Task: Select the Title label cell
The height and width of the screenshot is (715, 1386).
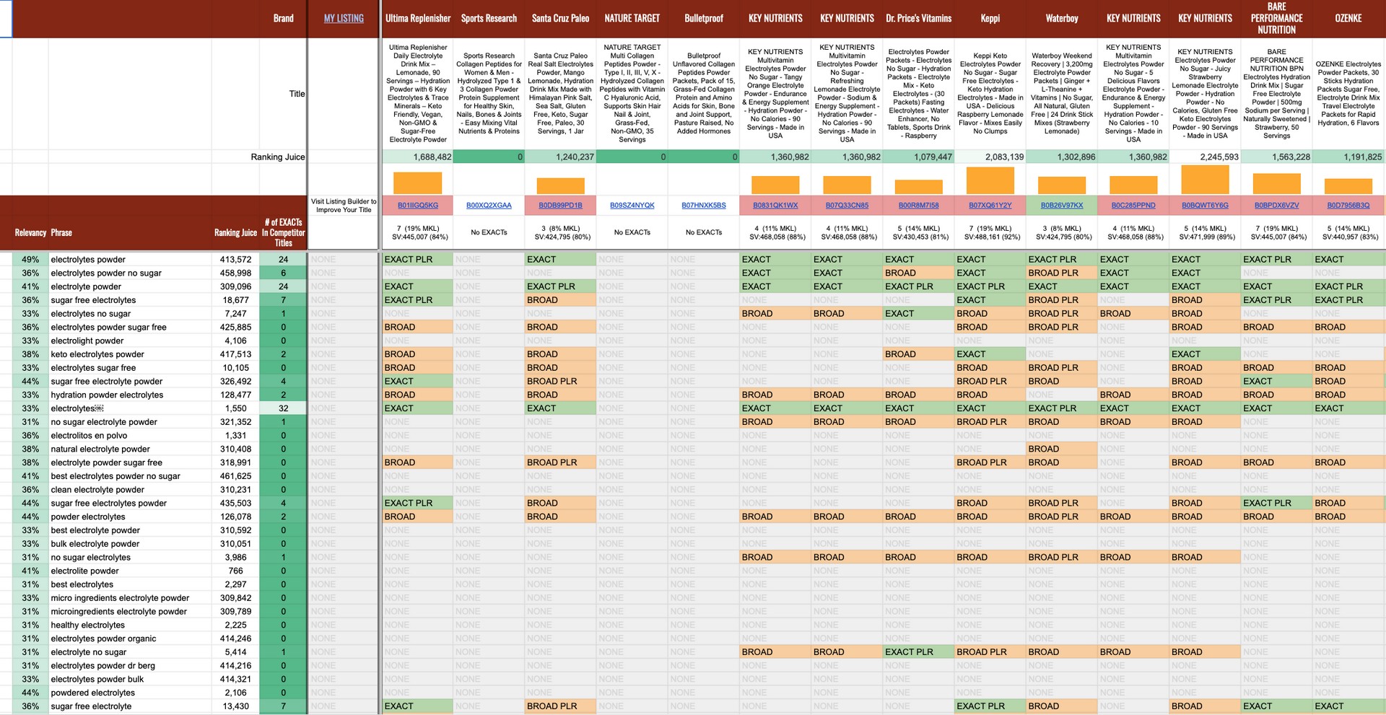Action: click(297, 94)
